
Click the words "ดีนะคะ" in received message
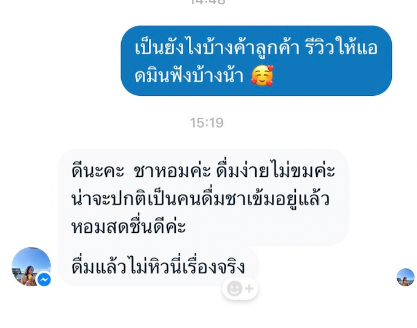98,170
